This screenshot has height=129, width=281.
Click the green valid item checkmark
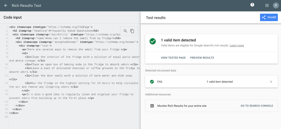click(153, 41)
